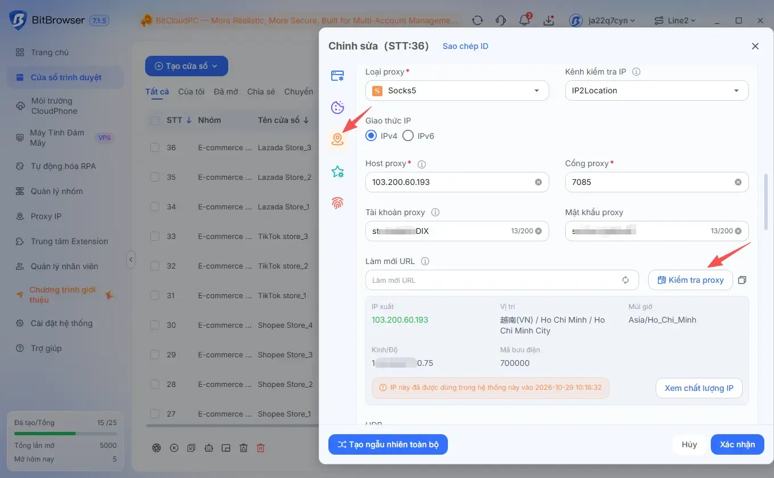Click the recycle bin icon in bottom toolbar
Viewport: 774px width, 478px height.
pos(244,448)
